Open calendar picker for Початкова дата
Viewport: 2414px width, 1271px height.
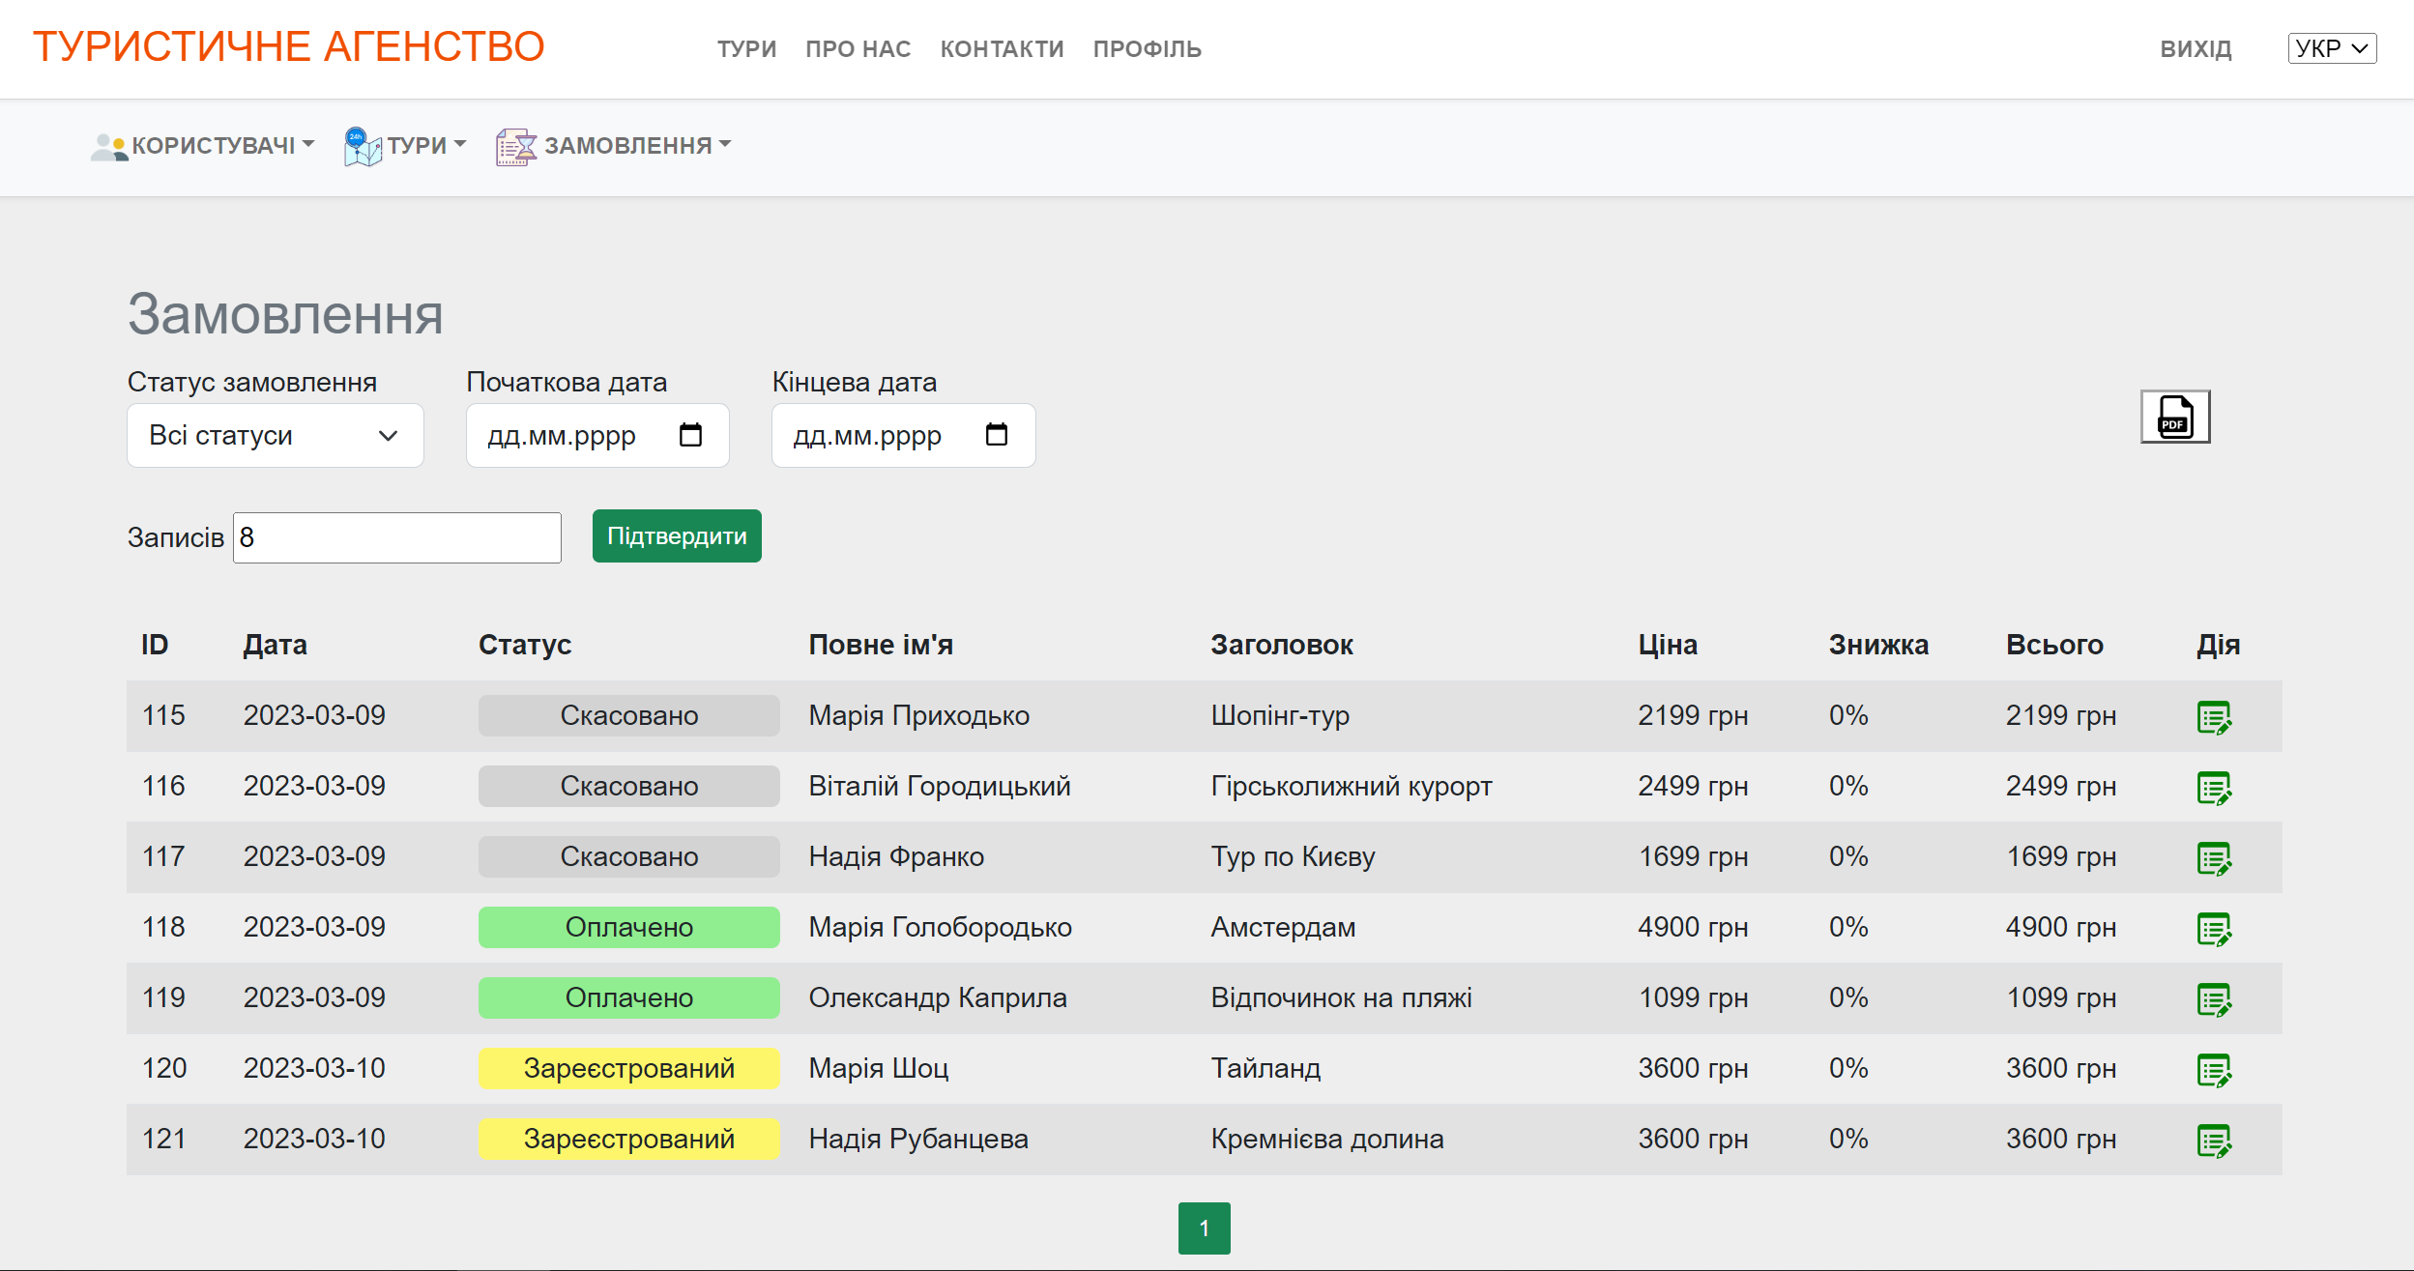690,435
